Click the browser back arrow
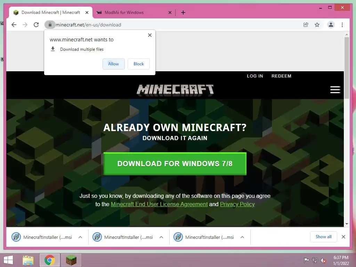 14,25
